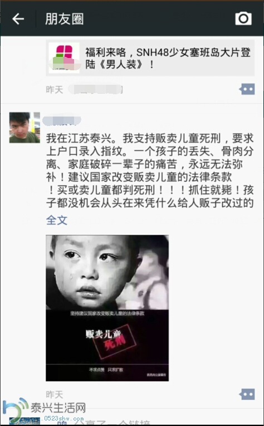Open the partially visible avatar at the bottom

(25, 422)
